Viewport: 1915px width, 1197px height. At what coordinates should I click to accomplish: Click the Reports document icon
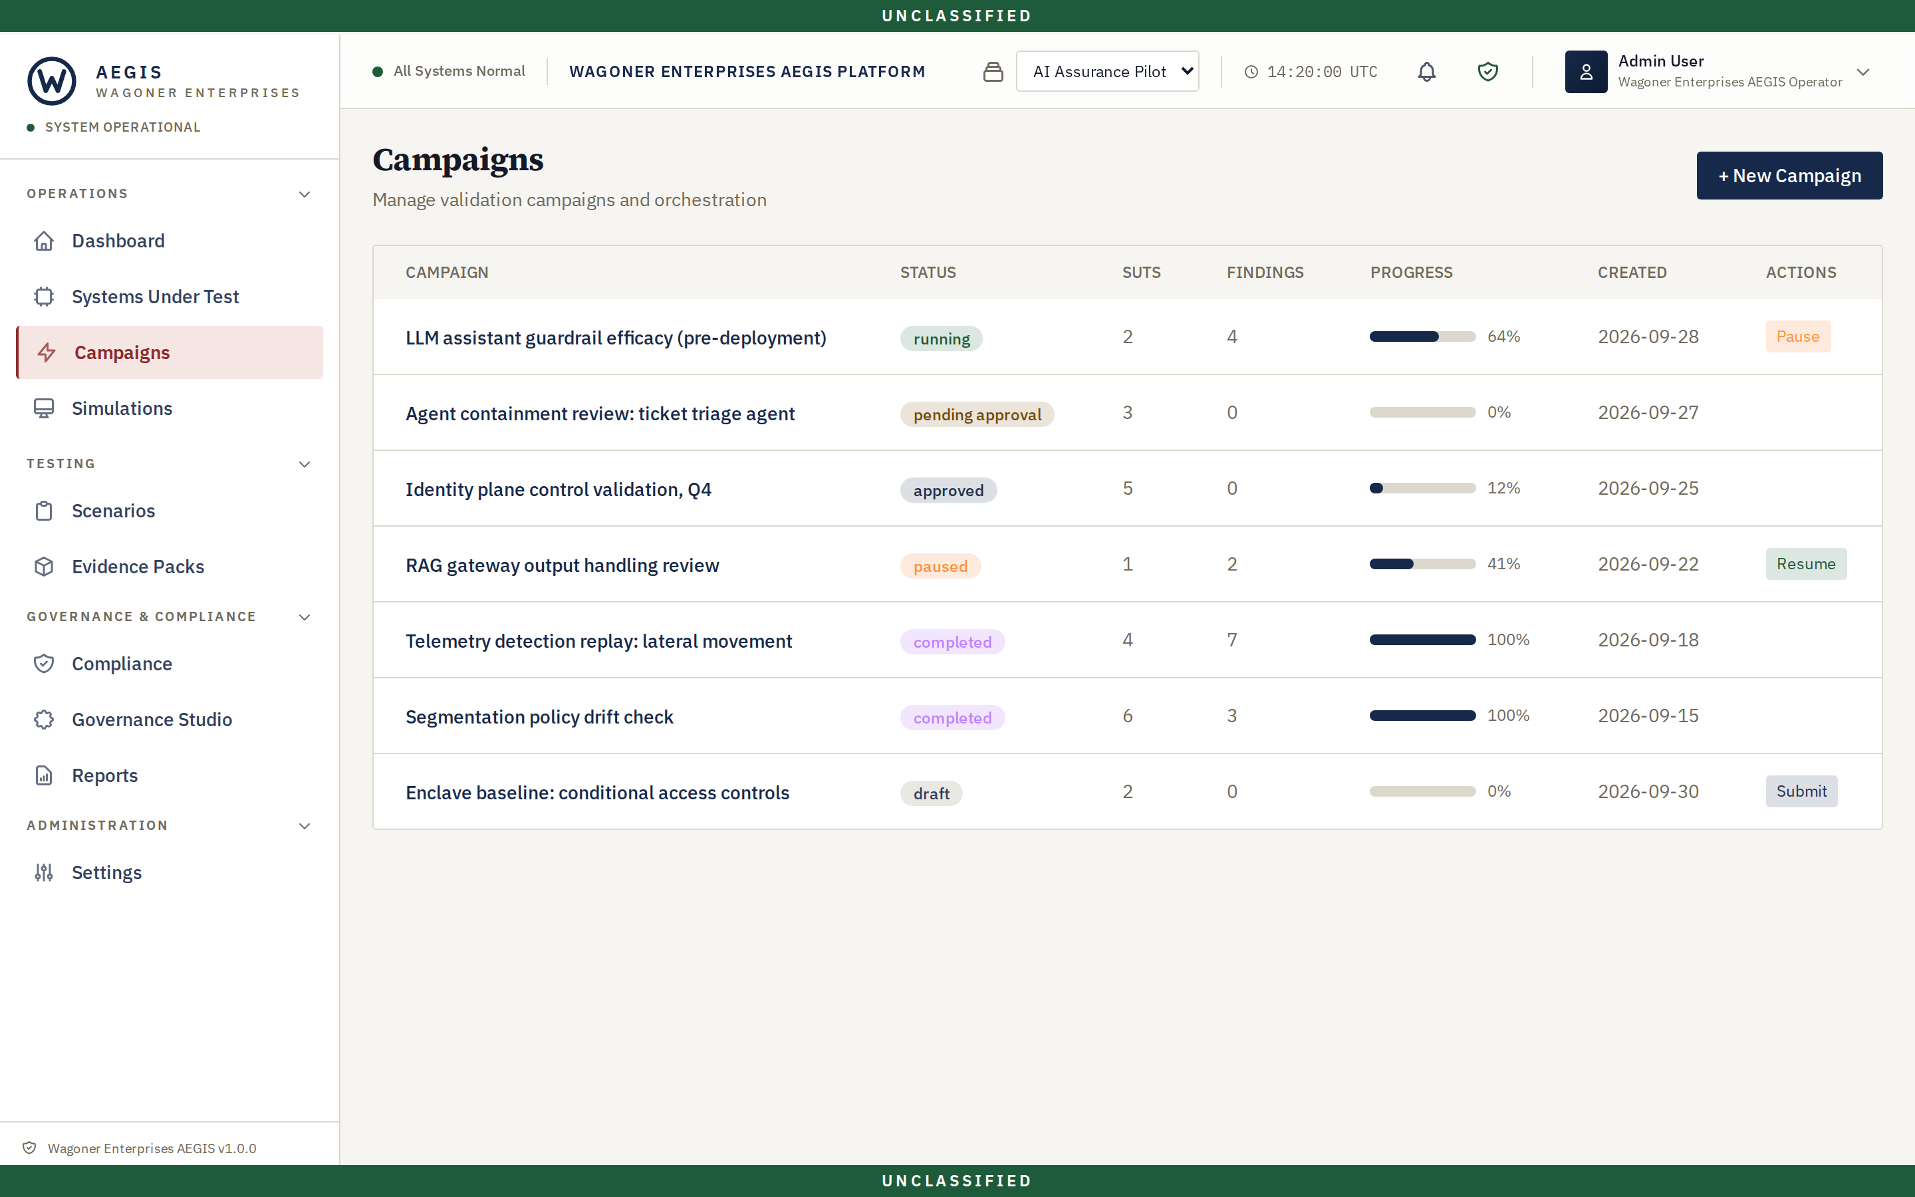(45, 775)
